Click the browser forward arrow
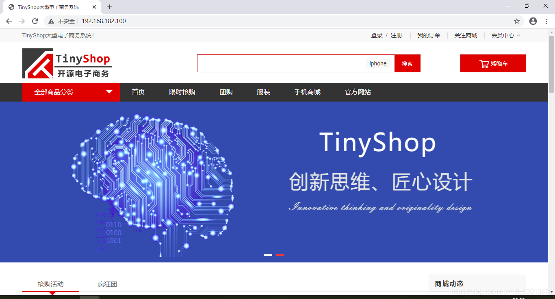The width and height of the screenshot is (555, 299). (22, 21)
